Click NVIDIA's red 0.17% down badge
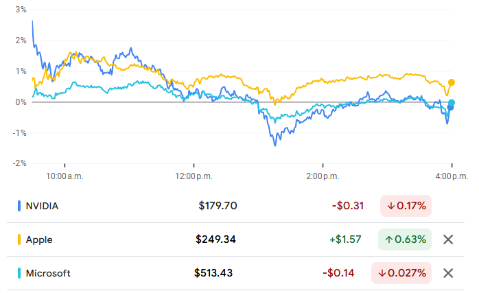This screenshot has height=293, width=479. [406, 205]
